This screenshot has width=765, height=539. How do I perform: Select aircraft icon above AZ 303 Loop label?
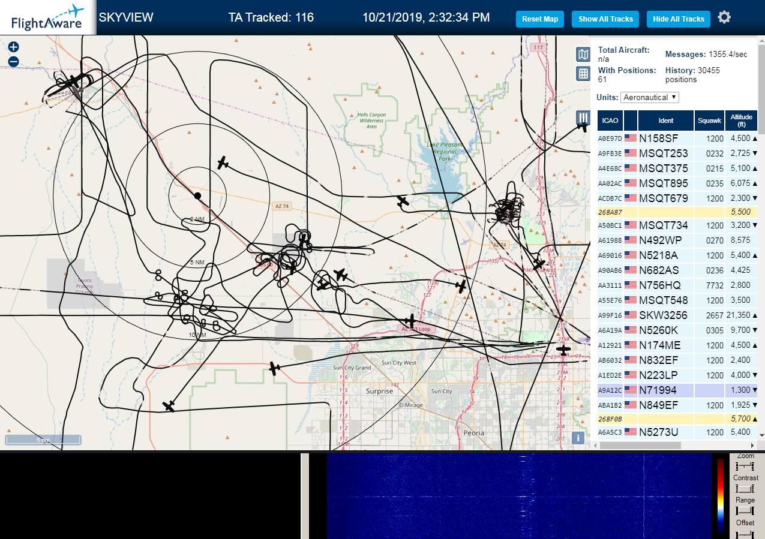tap(410, 321)
